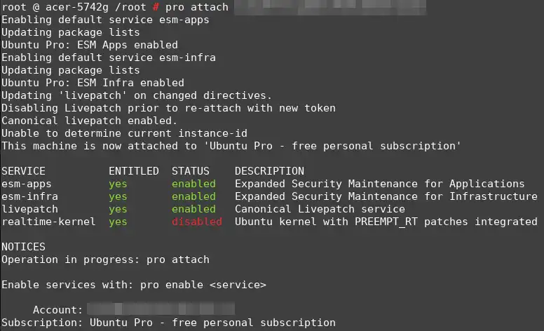Image resolution: width=544 pixels, height=331 pixels.
Task: Click the realtime-kernel service name
Action: click(48, 222)
